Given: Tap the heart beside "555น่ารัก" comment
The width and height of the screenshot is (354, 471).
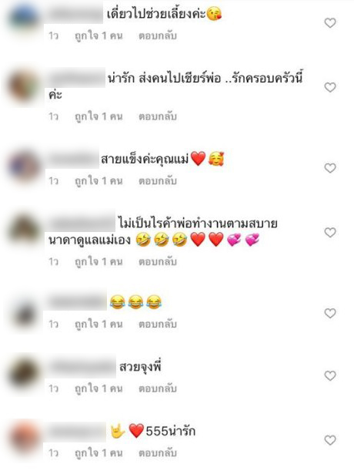Looking at the screenshot, I should (x=330, y=440).
